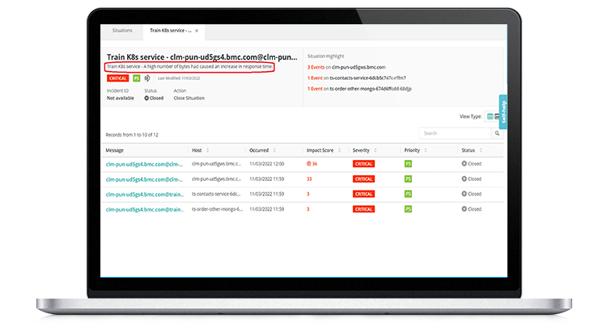This screenshot has width=607, height=323.
Task: Click into the Search field
Action: click(455, 133)
